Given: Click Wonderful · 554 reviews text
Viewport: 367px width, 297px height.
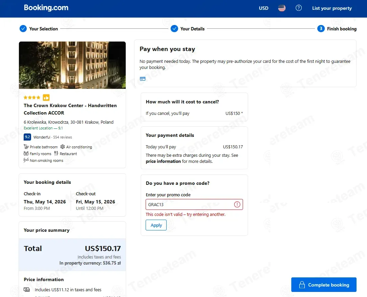Looking at the screenshot, I should pyautogui.click(x=53, y=137).
